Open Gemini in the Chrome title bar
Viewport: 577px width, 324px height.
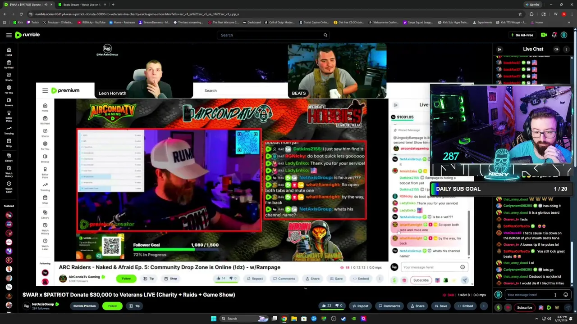tap(532, 4)
